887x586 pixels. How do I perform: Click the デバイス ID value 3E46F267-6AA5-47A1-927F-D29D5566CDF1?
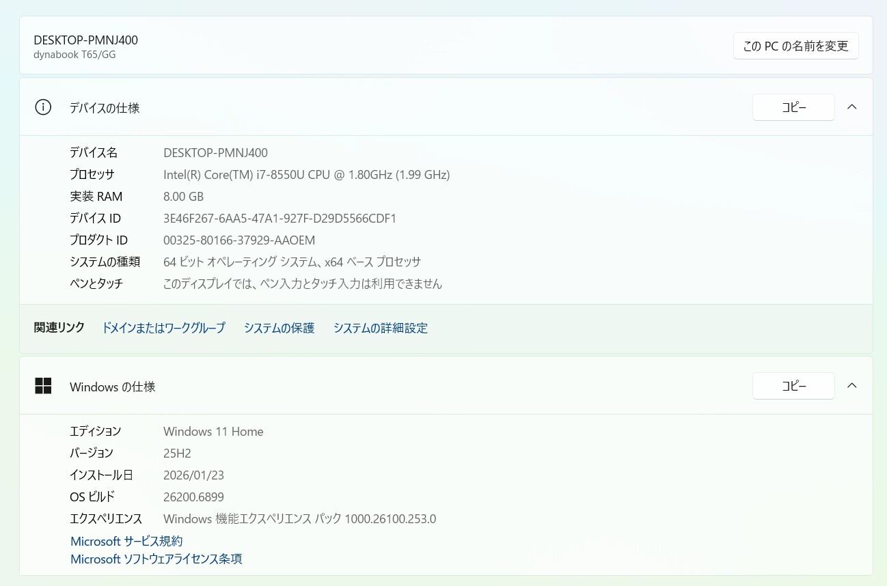click(280, 219)
